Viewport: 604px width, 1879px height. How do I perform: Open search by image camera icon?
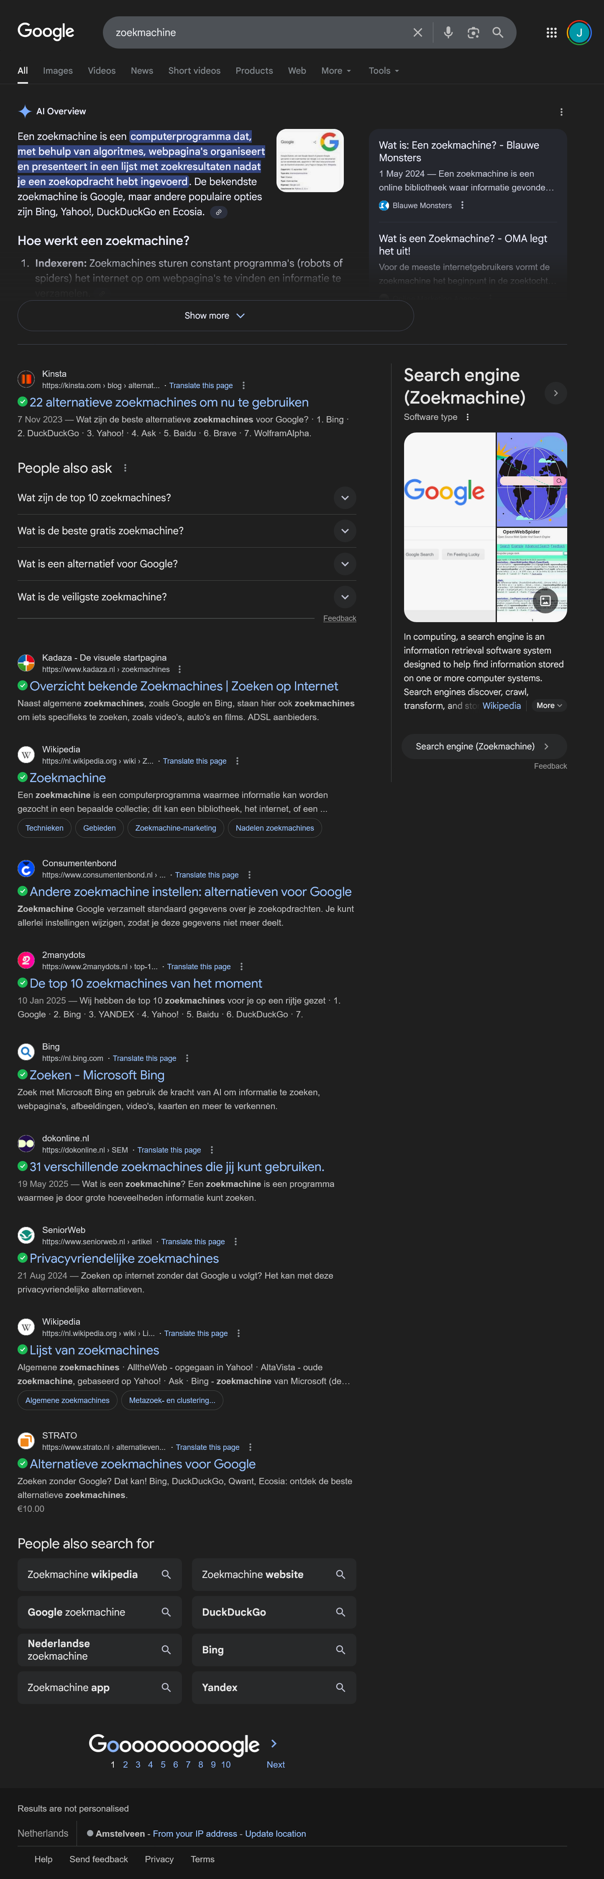[x=473, y=33]
